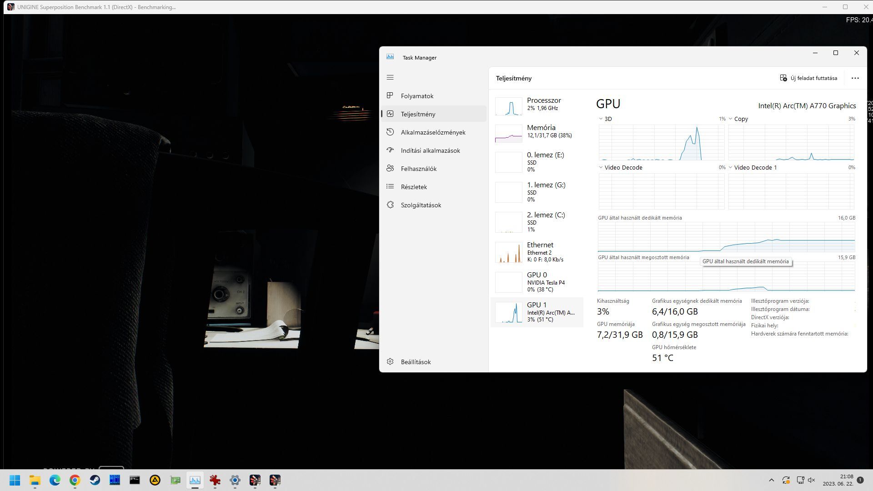Select GPU 1 Intel Arc item
This screenshot has height=491, width=873.
pos(537,312)
